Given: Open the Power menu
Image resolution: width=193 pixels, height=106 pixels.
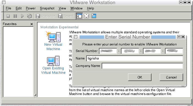Looking at the screenshot, I should click(x=31, y=8).
